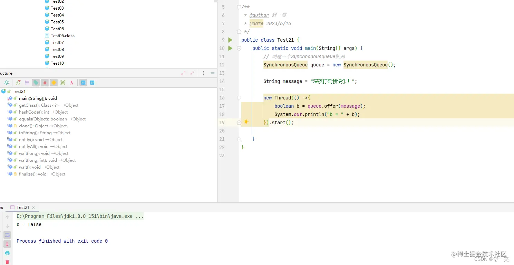This screenshot has width=514, height=265.
Task: Toggle soft-wrap in Run console
Action: [x=7, y=235]
